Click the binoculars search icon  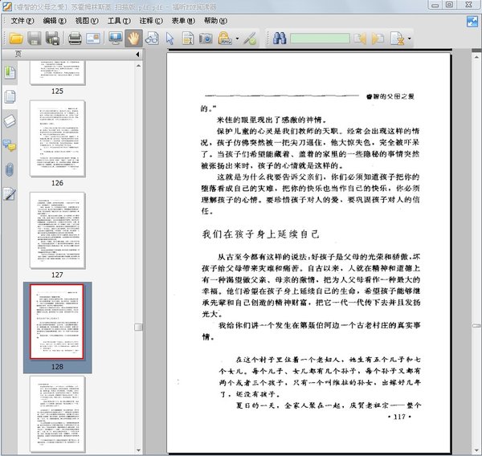click(280, 39)
